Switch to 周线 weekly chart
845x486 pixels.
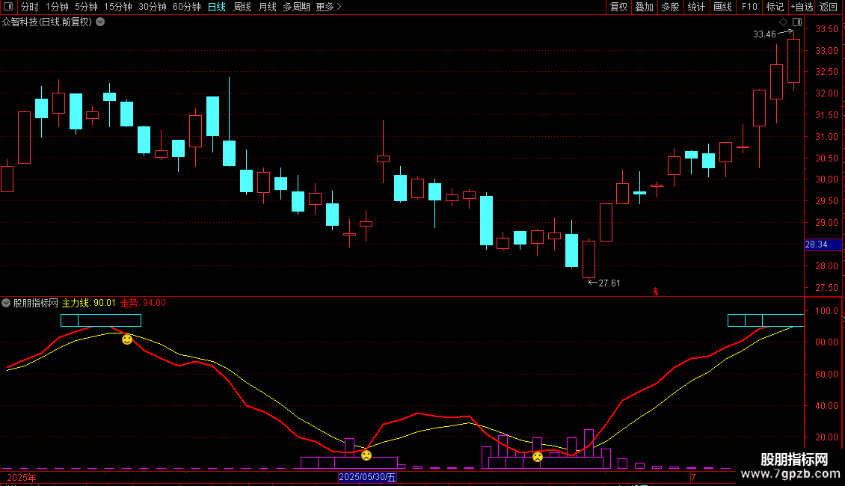coord(242,7)
